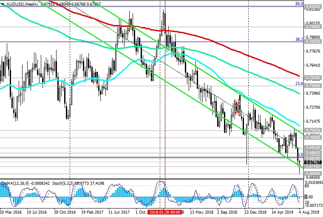The width and height of the screenshot is (323, 217).
Task: Click the 0.79800 price level label
Action: (313, 27)
